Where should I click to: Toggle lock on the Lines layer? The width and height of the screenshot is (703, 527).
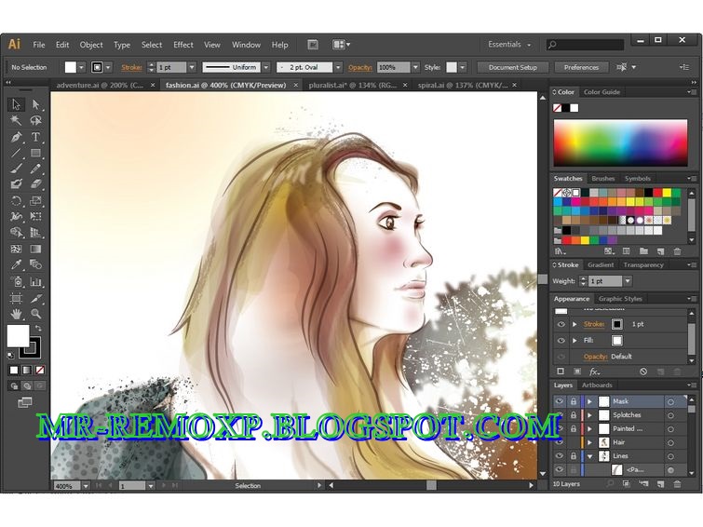[573, 456]
